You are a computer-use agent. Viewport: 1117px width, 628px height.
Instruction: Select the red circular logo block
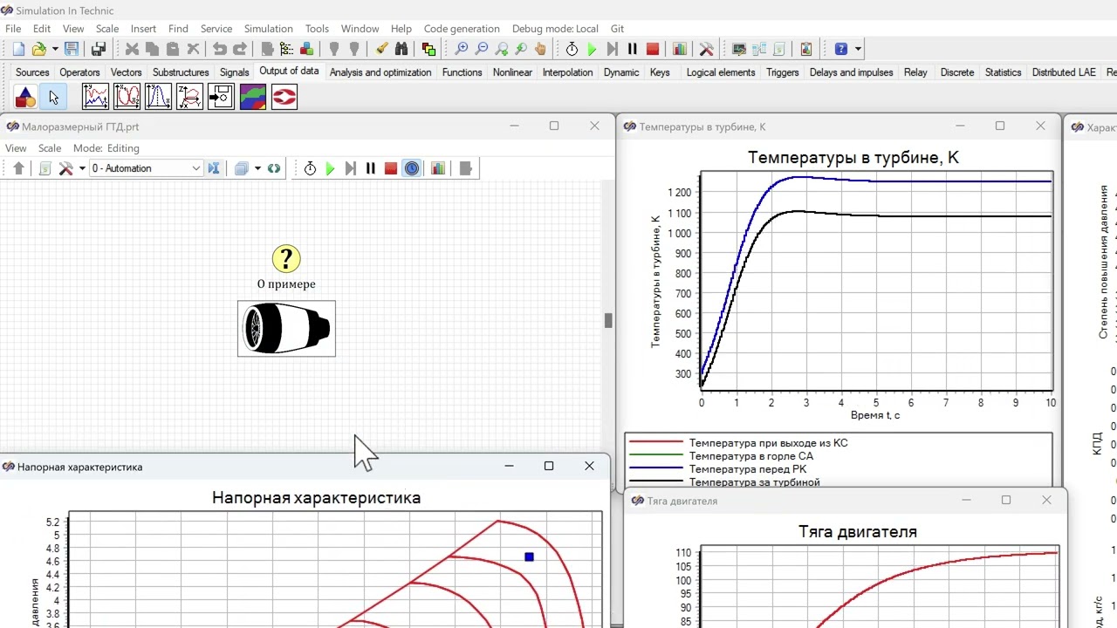click(x=284, y=96)
